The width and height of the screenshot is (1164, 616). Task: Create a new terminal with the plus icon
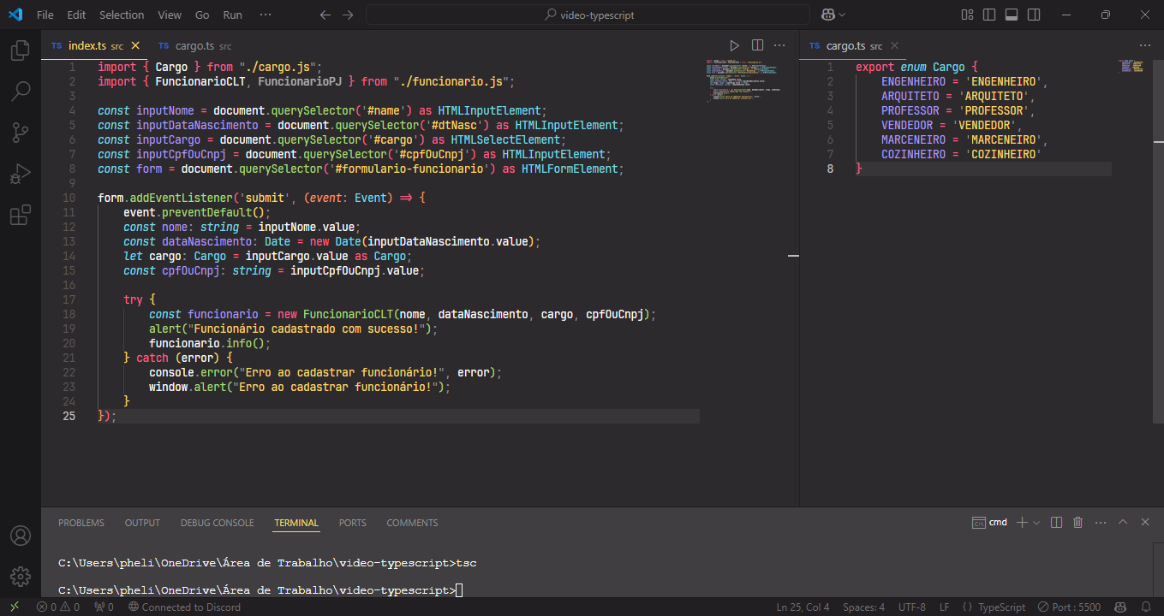[1021, 522]
